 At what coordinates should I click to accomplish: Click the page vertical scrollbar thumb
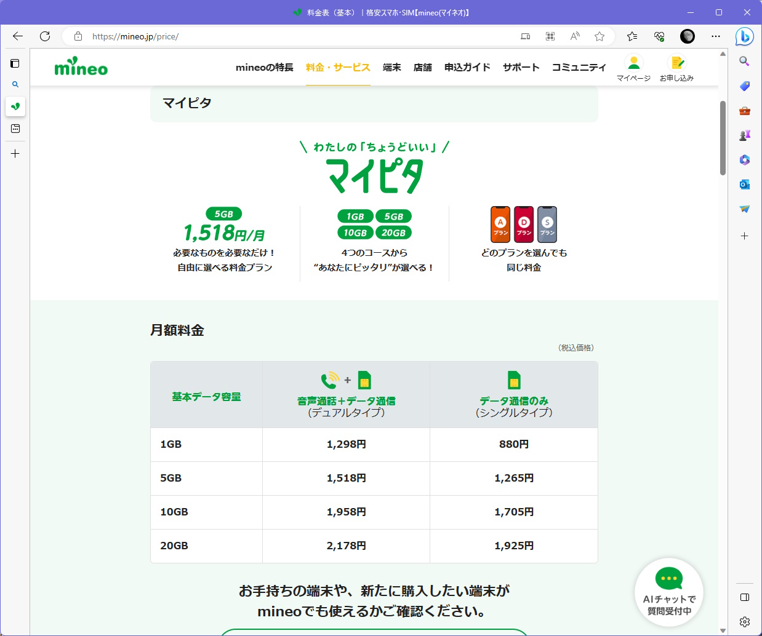tap(723, 138)
